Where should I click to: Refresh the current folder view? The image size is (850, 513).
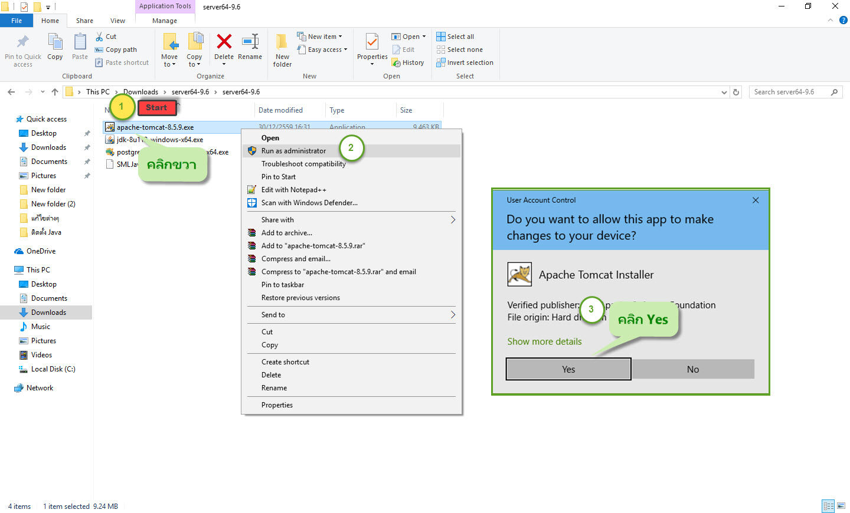coord(736,92)
